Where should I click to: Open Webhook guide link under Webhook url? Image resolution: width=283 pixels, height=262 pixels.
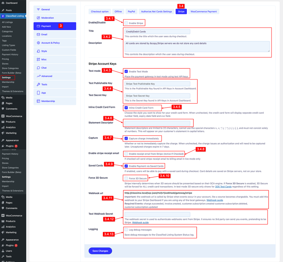click(214, 200)
